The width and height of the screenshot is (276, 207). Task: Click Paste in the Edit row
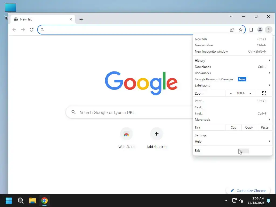[265, 127]
